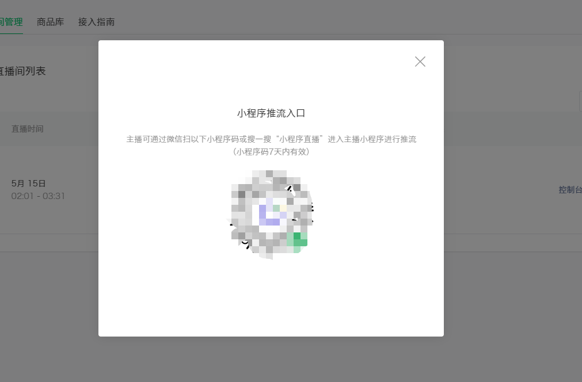Close the 小程序推流入口 dialog
This screenshot has height=382, width=582.
tap(420, 62)
